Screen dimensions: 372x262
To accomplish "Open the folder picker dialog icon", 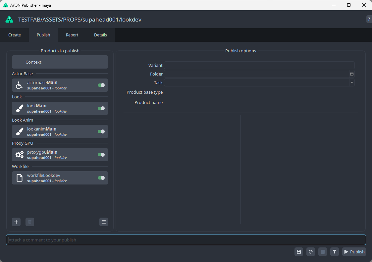I will pos(352,74).
